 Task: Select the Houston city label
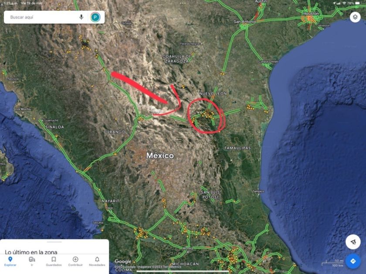(311, 14)
